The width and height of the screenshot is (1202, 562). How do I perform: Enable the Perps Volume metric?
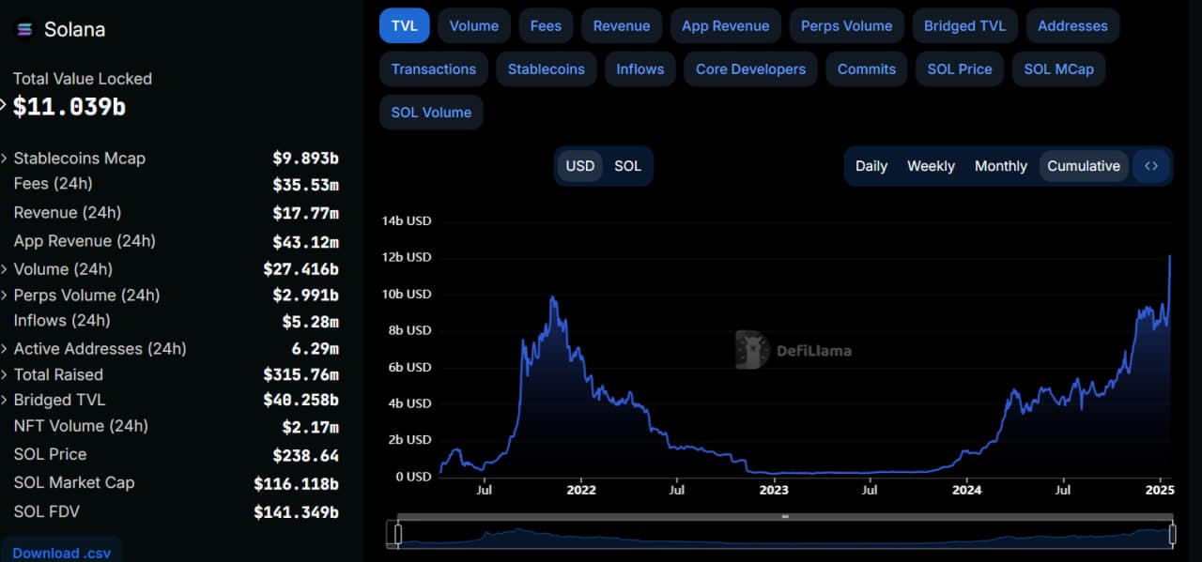point(846,26)
